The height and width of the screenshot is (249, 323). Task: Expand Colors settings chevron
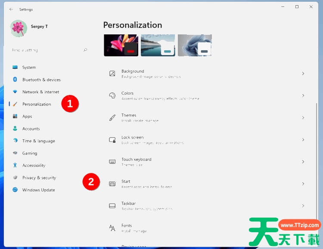[x=303, y=95]
